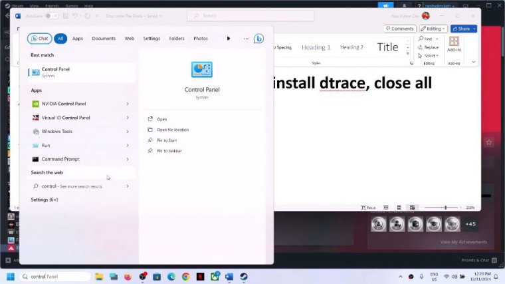Image resolution: width=505 pixels, height=284 pixels.
Task: Open the Bing icon in search panel
Action: (x=258, y=39)
